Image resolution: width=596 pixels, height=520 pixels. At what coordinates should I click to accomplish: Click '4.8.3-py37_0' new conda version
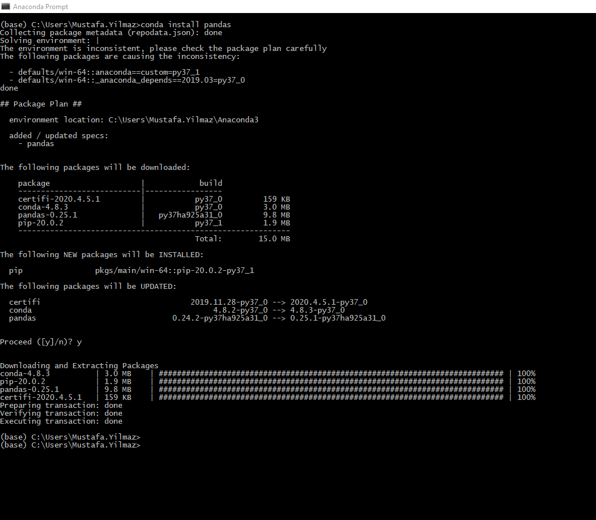318,310
